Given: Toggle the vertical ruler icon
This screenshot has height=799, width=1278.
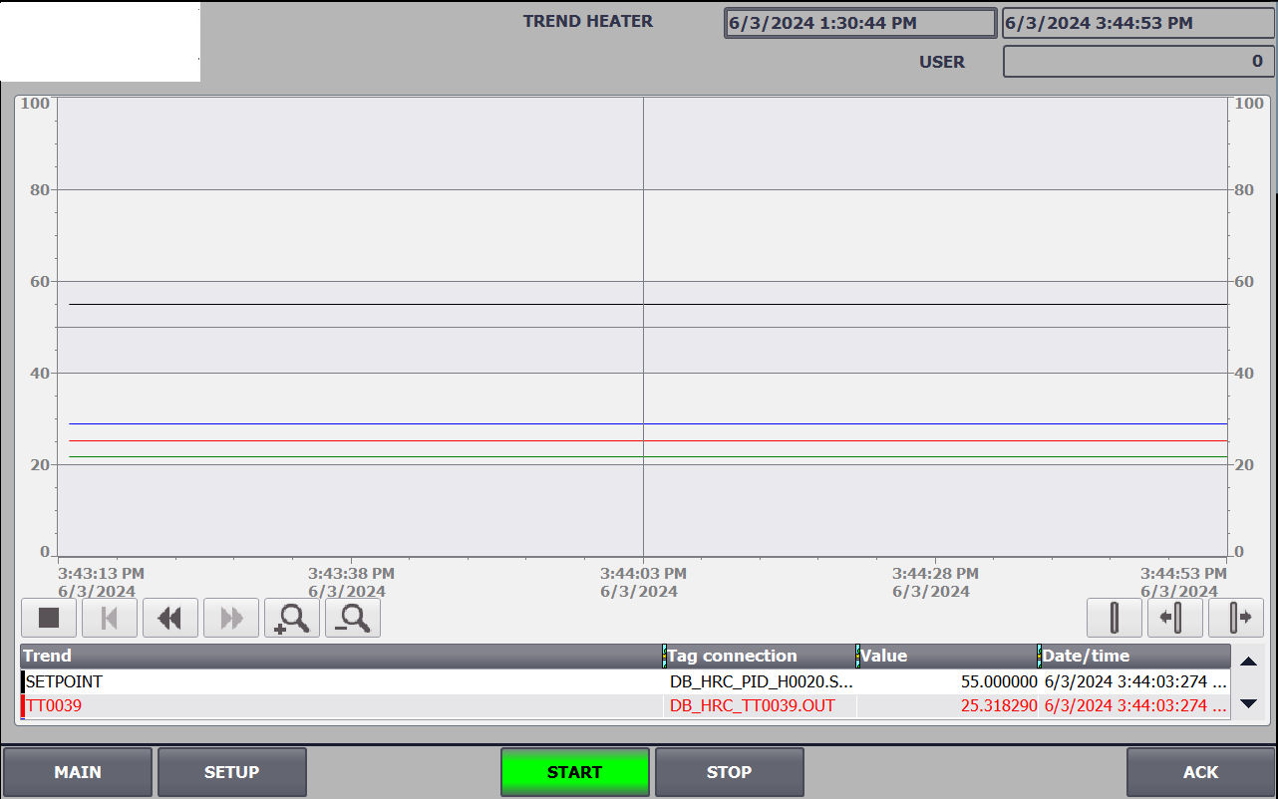Looking at the screenshot, I should [1114, 619].
